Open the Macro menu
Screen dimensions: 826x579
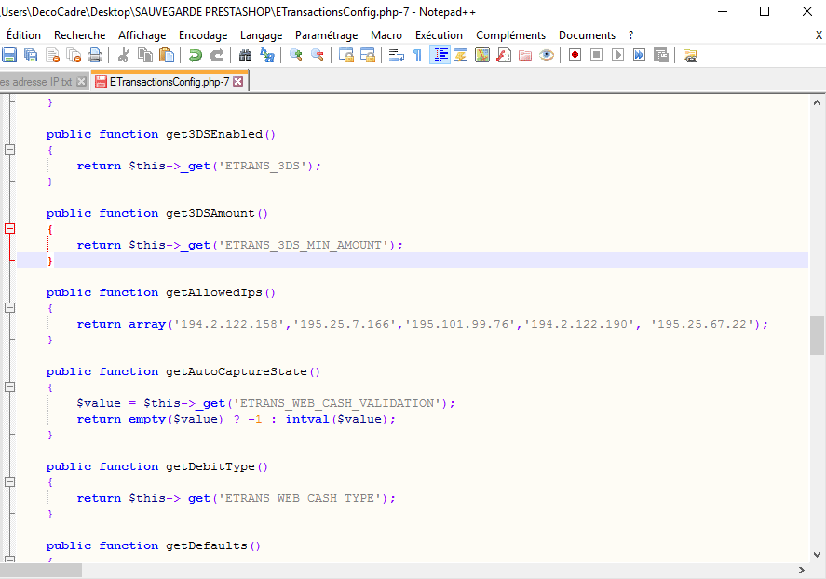coord(386,35)
